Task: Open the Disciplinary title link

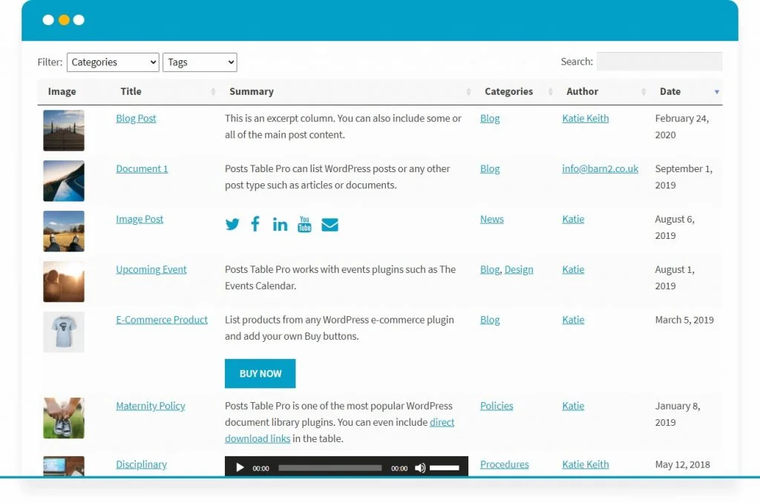Action: (x=141, y=464)
